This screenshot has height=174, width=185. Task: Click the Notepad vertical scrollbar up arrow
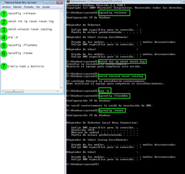(61, 11)
